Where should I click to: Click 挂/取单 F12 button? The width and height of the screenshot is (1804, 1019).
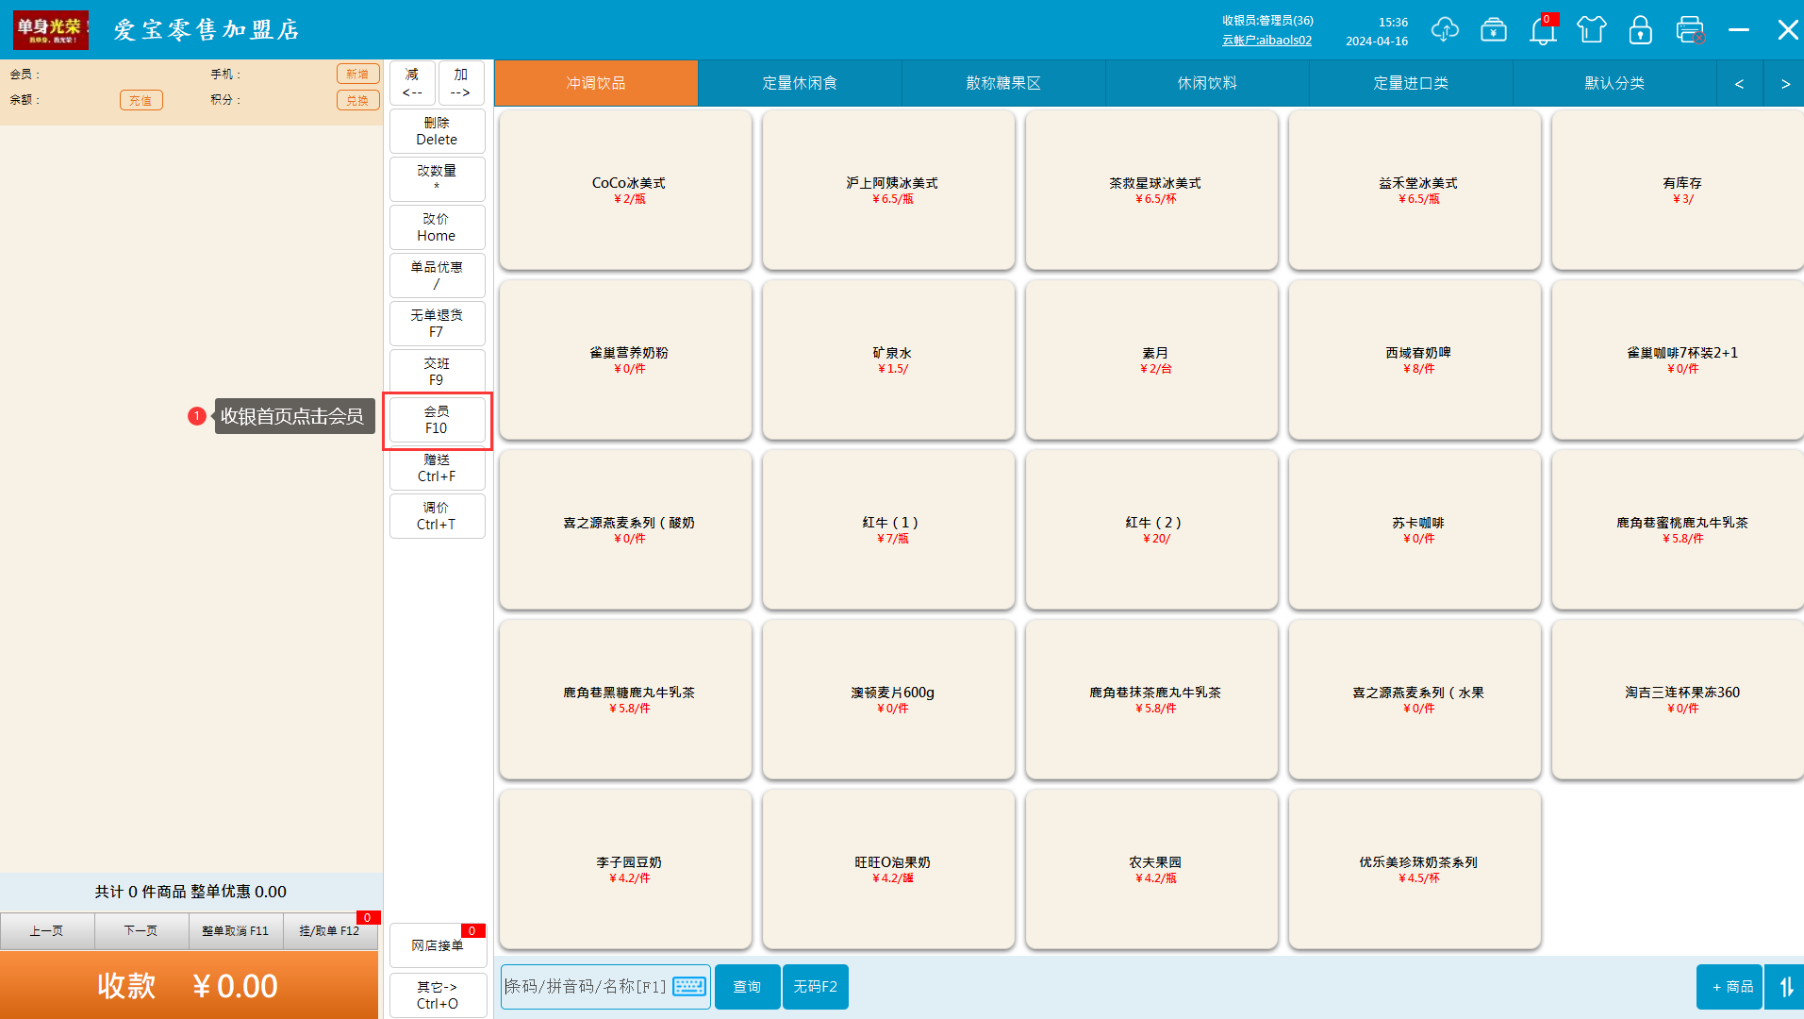(330, 931)
